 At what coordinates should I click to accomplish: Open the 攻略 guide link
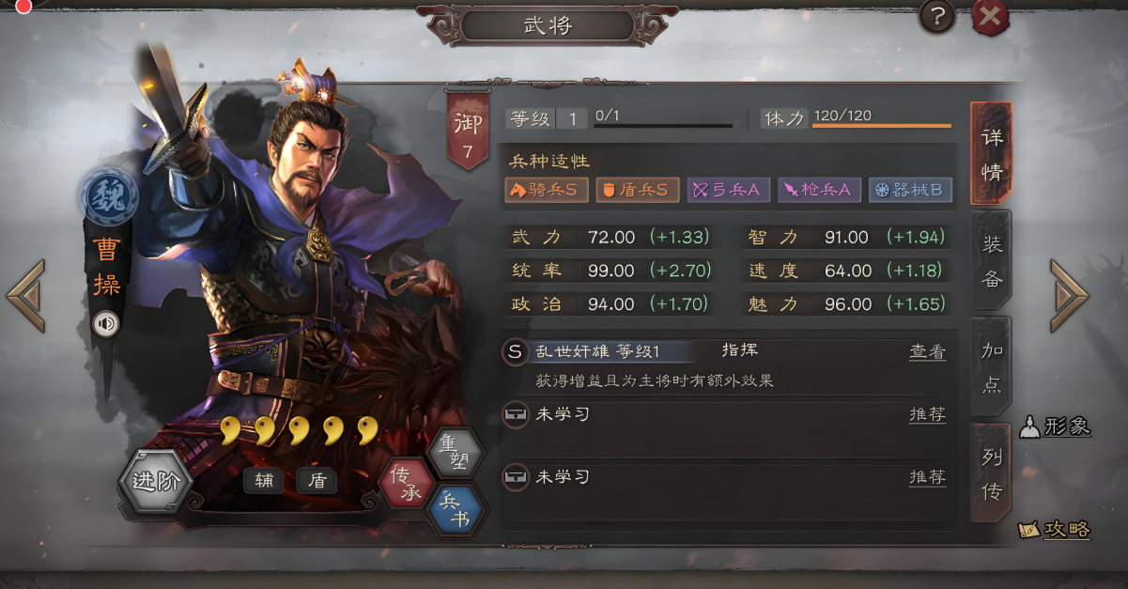point(1055,529)
